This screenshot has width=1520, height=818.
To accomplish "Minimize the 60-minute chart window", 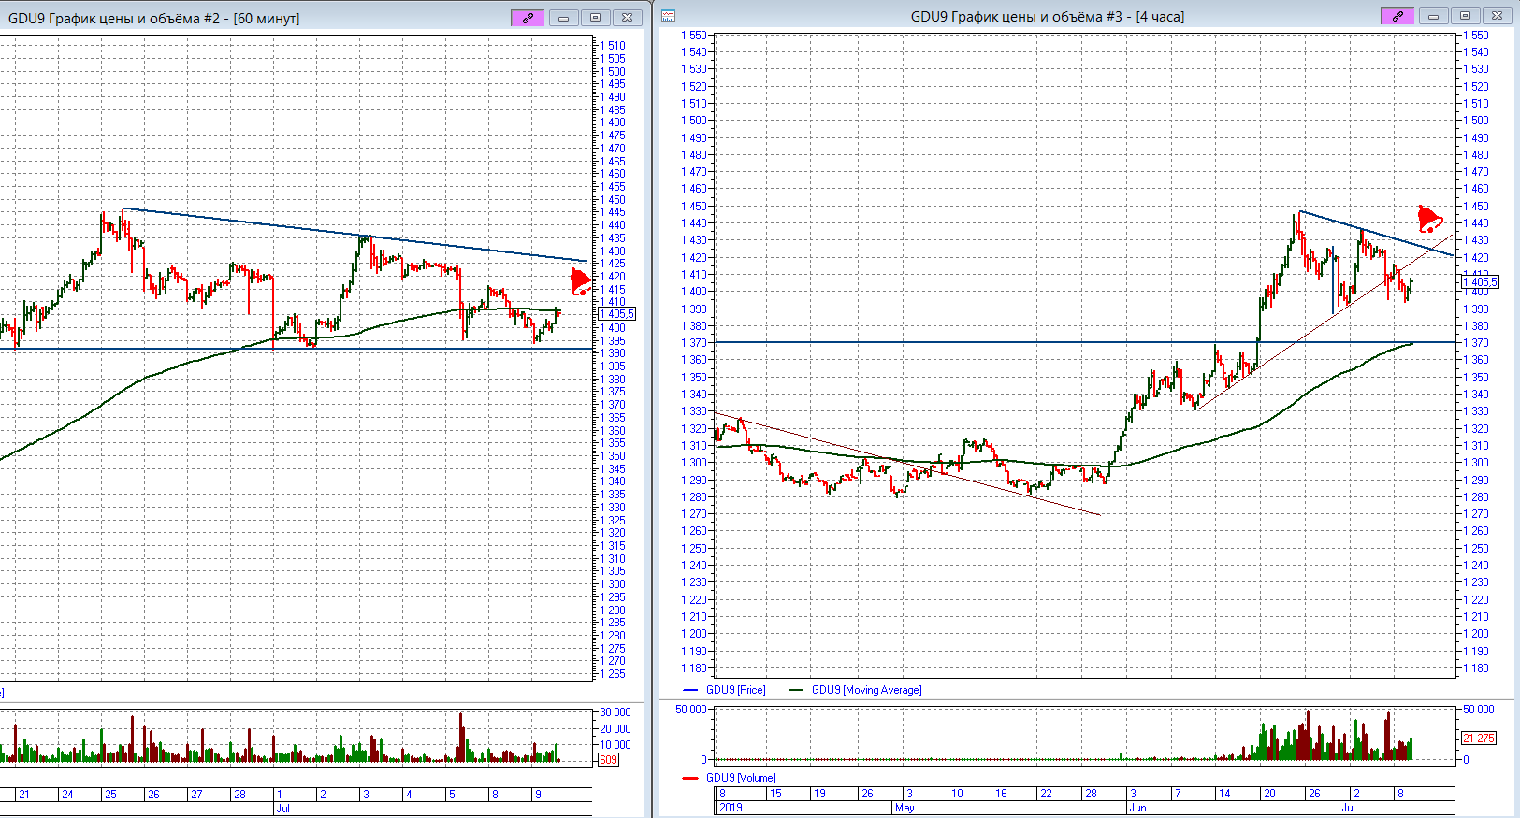I will pos(563,18).
